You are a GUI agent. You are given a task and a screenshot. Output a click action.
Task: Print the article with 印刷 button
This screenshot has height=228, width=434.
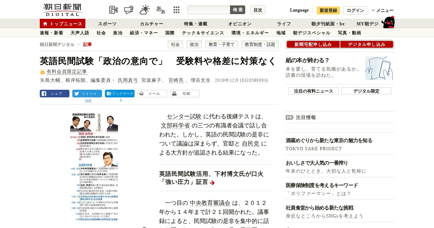(185, 93)
